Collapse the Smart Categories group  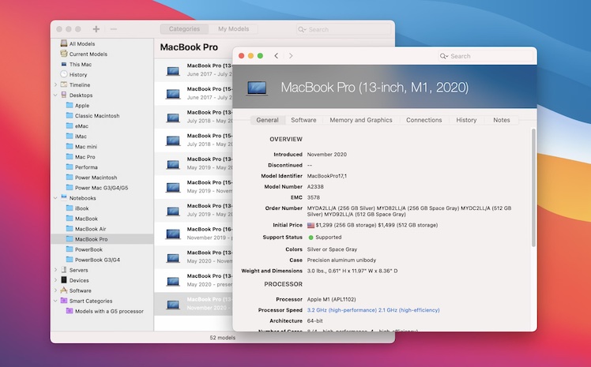(55, 301)
